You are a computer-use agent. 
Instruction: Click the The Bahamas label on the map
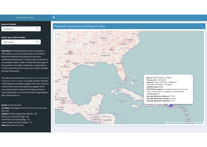point(135,86)
